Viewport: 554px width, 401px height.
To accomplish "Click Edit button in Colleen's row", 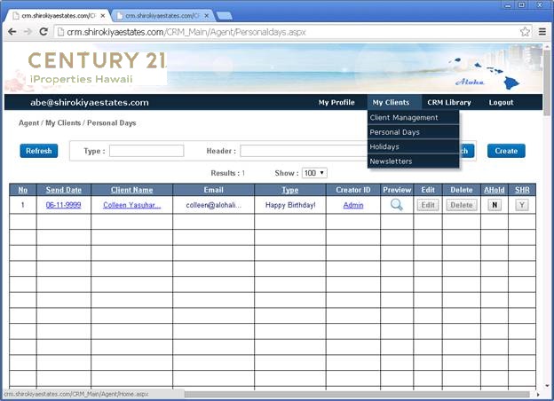I will (x=428, y=205).
